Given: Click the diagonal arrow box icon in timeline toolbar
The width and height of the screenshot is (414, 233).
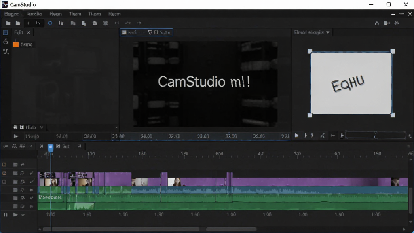Looking at the screenshot, I should [x=80, y=146].
